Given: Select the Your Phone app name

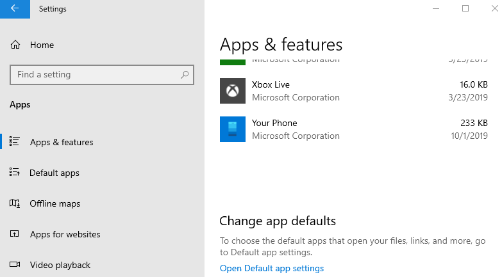Looking at the screenshot, I should [x=274, y=123].
